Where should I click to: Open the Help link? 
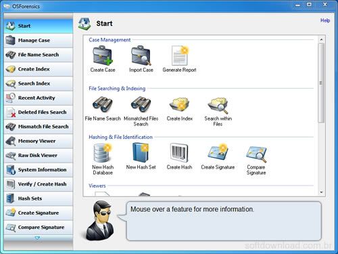[x=325, y=20]
